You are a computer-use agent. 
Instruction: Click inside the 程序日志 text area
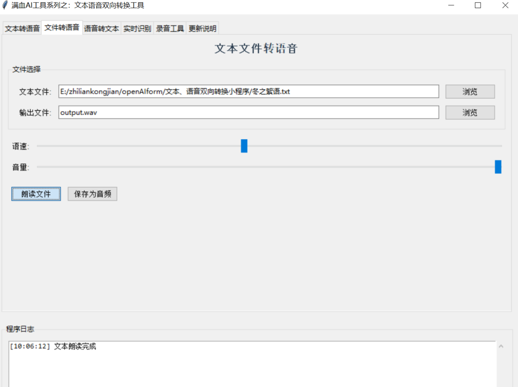[252, 364]
